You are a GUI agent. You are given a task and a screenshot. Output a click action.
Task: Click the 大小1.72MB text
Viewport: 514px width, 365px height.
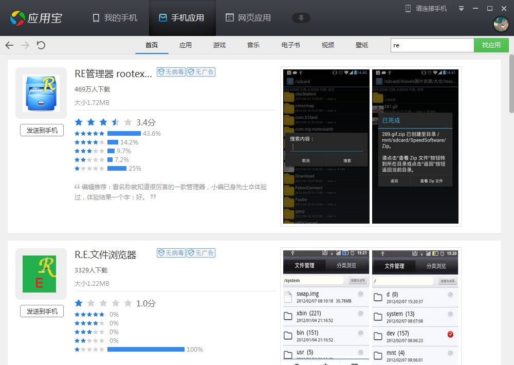[92, 103]
